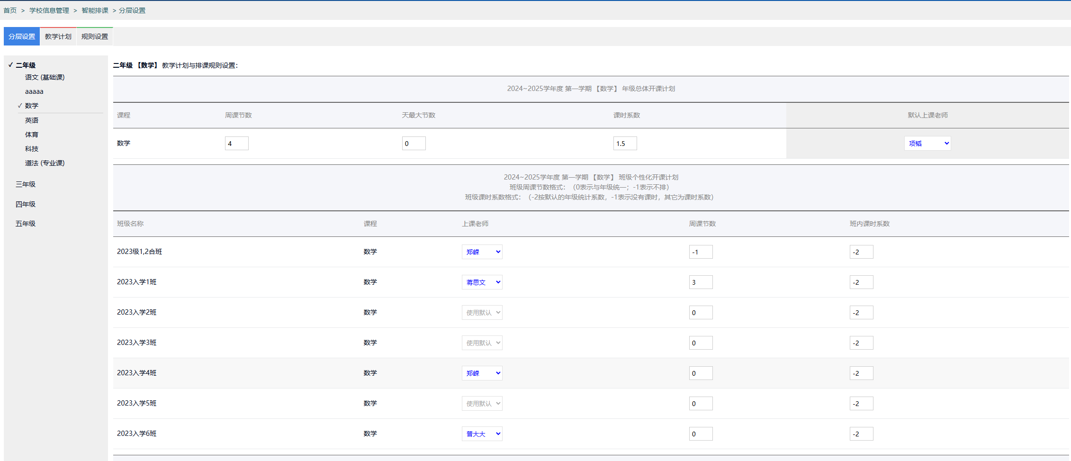
Task: Select the 分层设置 tab
Action: coord(22,36)
